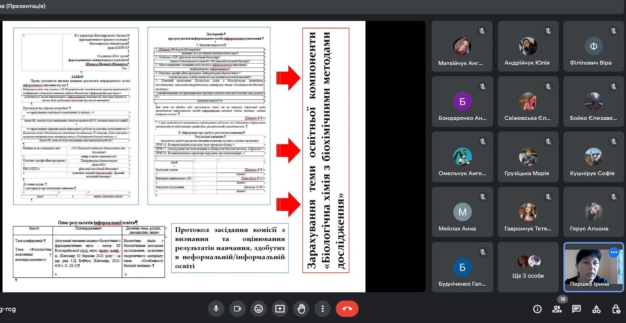Open the chat messages panel
Screen dimensions: 626x323
point(576,309)
